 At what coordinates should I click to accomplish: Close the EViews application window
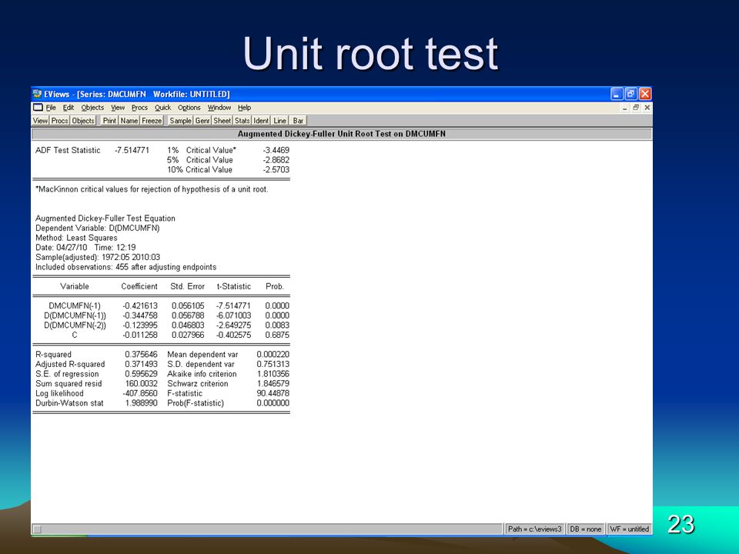(645, 94)
